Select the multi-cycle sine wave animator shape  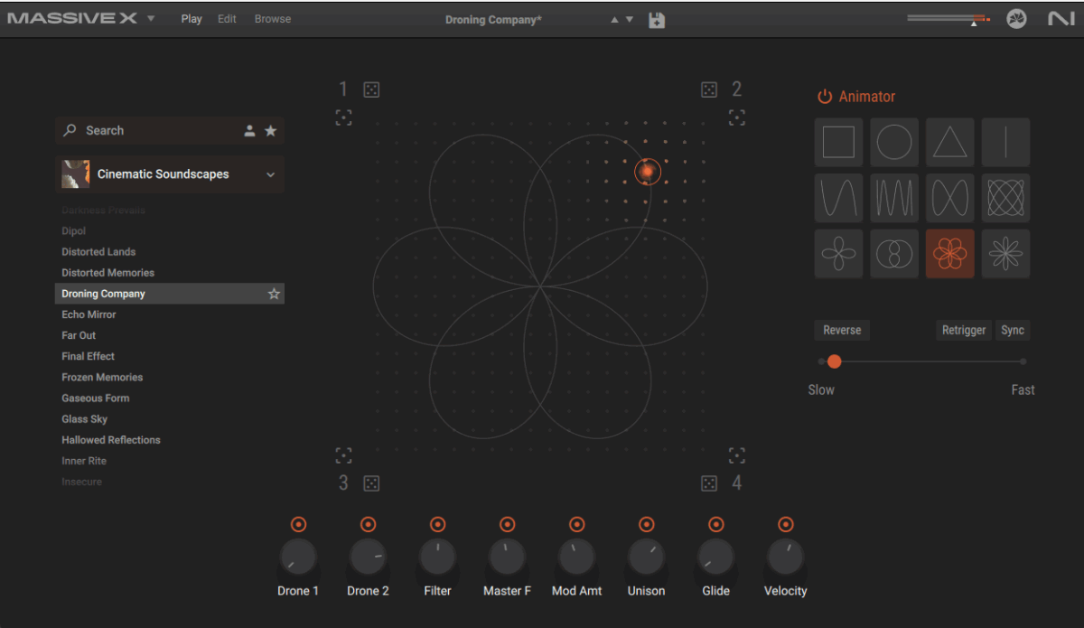pos(894,198)
